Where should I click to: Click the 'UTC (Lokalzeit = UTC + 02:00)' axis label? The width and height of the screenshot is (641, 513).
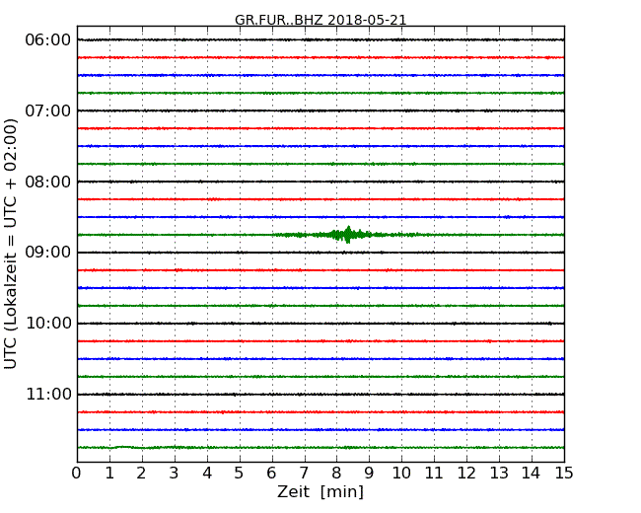point(11,244)
